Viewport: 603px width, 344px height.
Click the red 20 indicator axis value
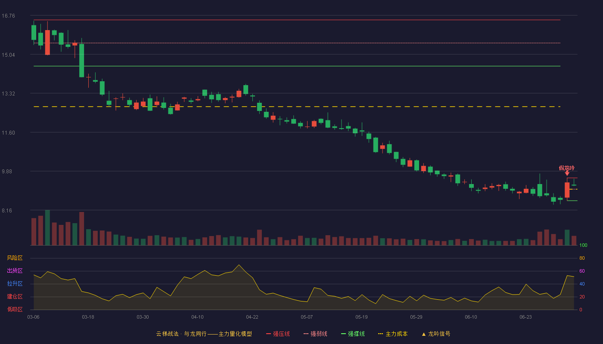[x=582, y=297]
